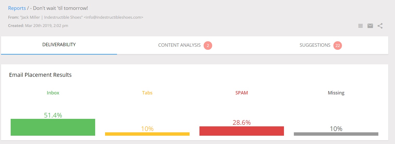Click the 51.4% Inbox percentage
Screen dimensions: 395x144
tap(53, 115)
